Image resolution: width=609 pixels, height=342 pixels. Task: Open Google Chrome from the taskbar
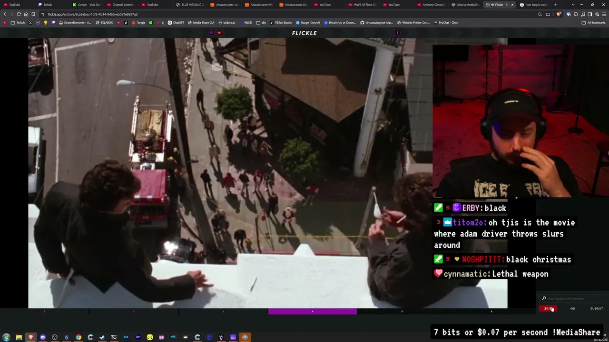[x=79, y=337]
